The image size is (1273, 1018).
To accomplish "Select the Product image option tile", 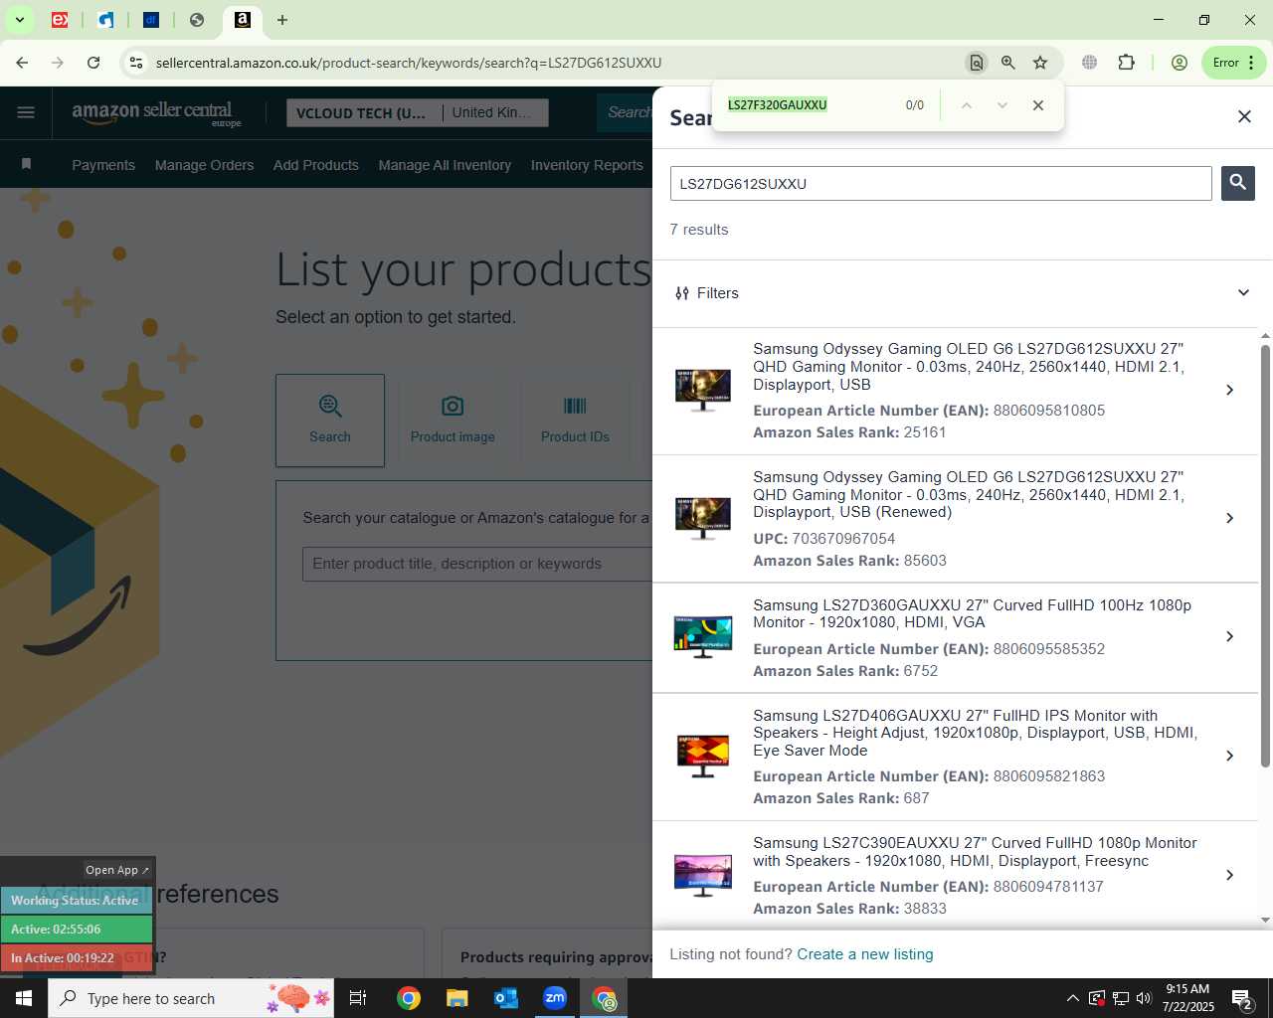I will coord(453,421).
